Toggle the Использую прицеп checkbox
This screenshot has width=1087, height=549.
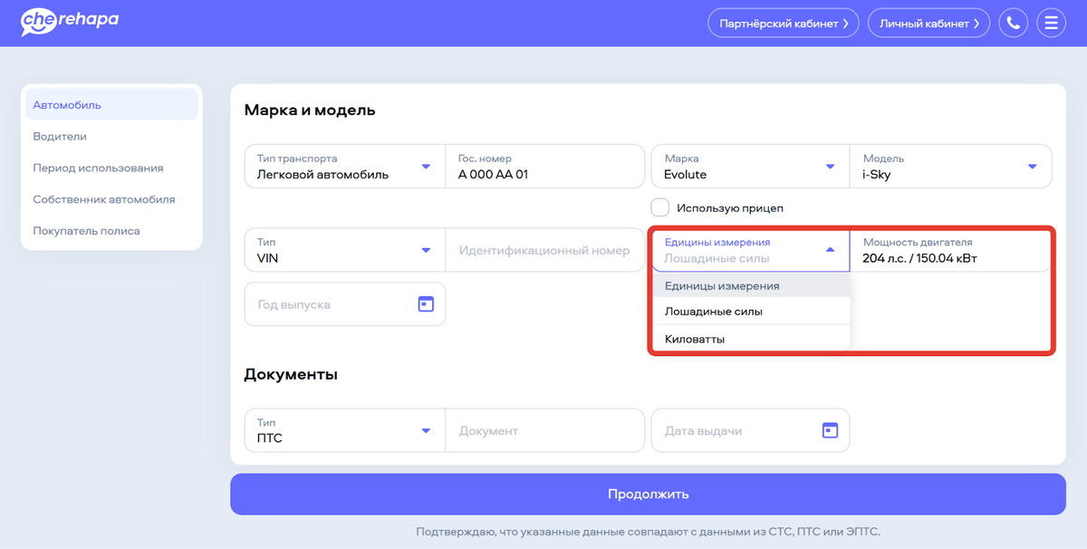(660, 207)
